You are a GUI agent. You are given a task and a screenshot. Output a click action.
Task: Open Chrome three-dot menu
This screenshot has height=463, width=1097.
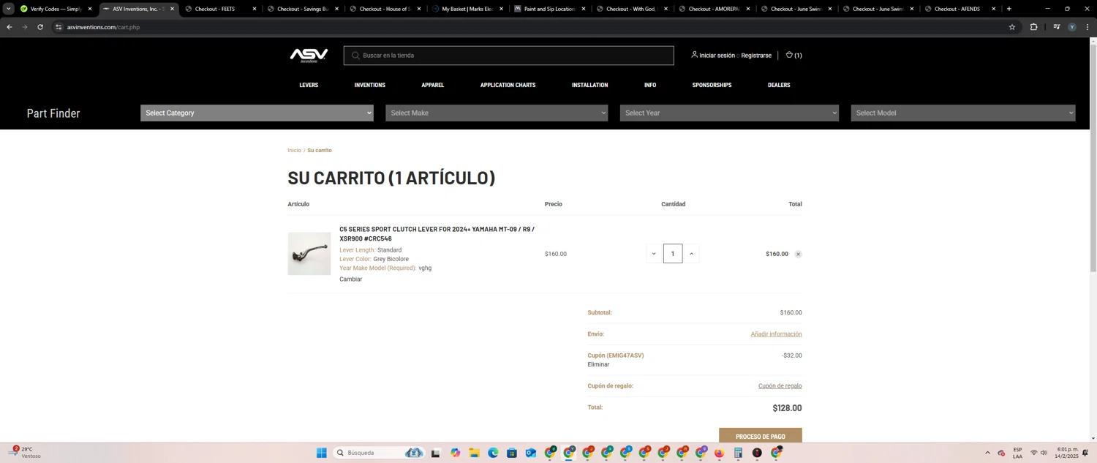(x=1087, y=27)
